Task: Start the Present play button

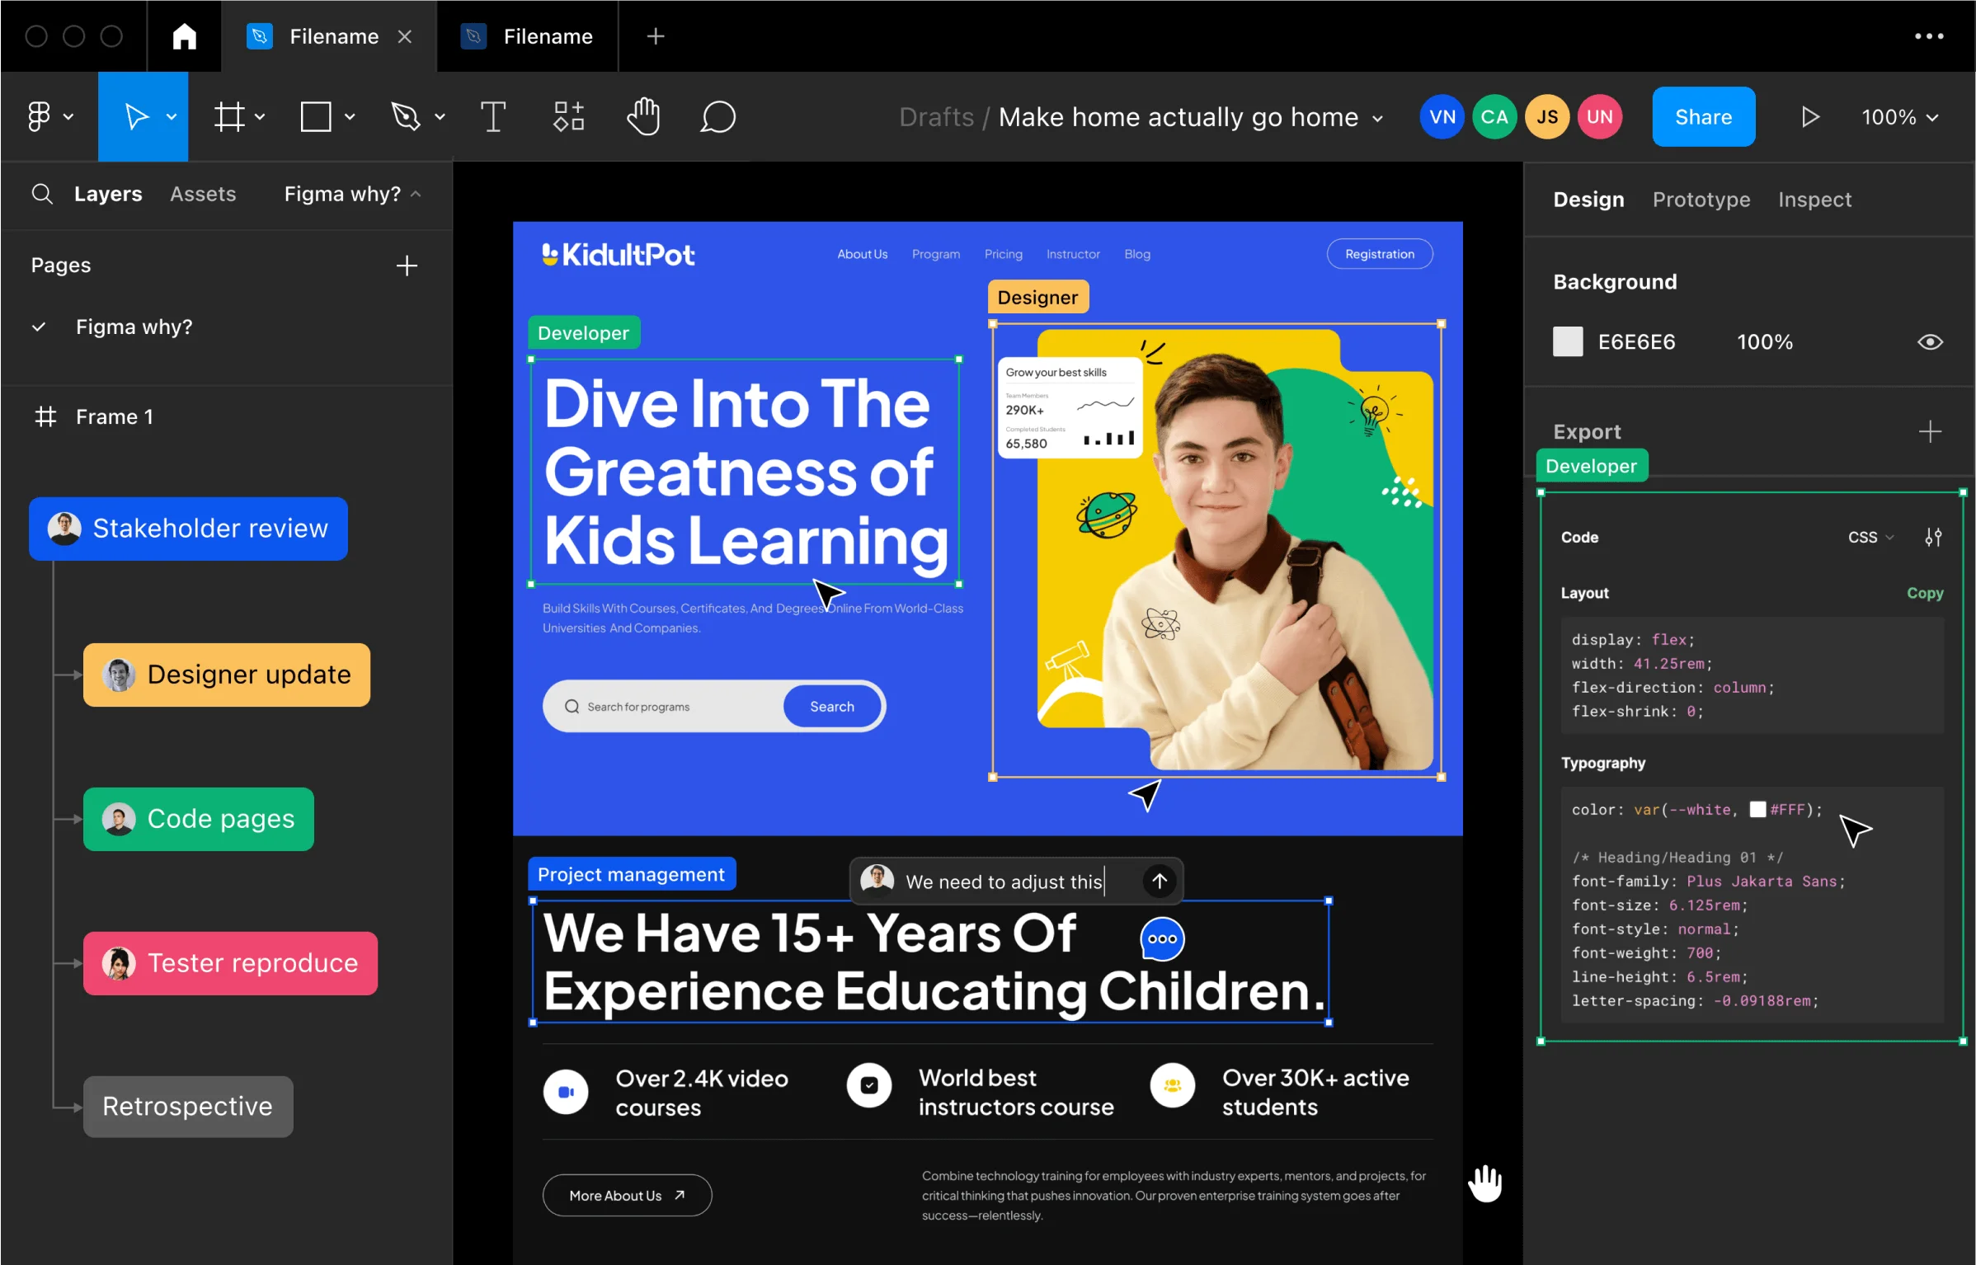Action: [1809, 117]
